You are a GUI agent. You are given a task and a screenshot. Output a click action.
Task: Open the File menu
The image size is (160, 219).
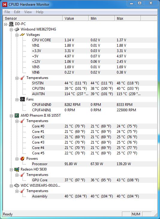pyautogui.click(x=7, y=12)
